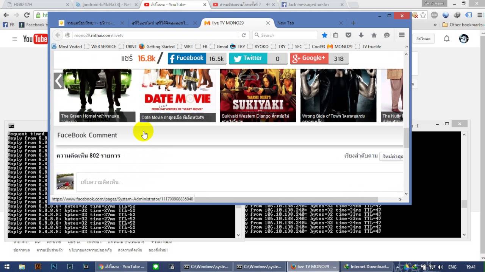Screen dimensions: 485x272
Task: Open Cool93 bookmark
Action: point(315,46)
